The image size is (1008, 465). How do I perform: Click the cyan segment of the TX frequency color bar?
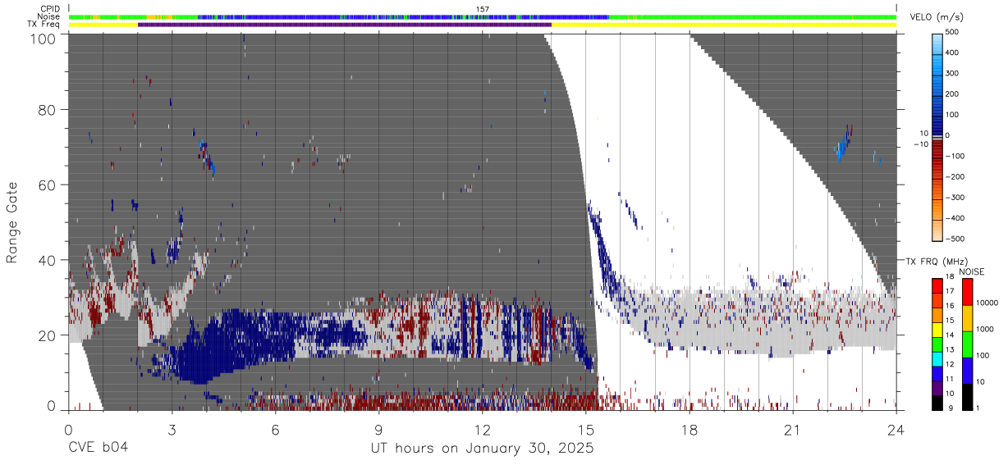point(937,360)
